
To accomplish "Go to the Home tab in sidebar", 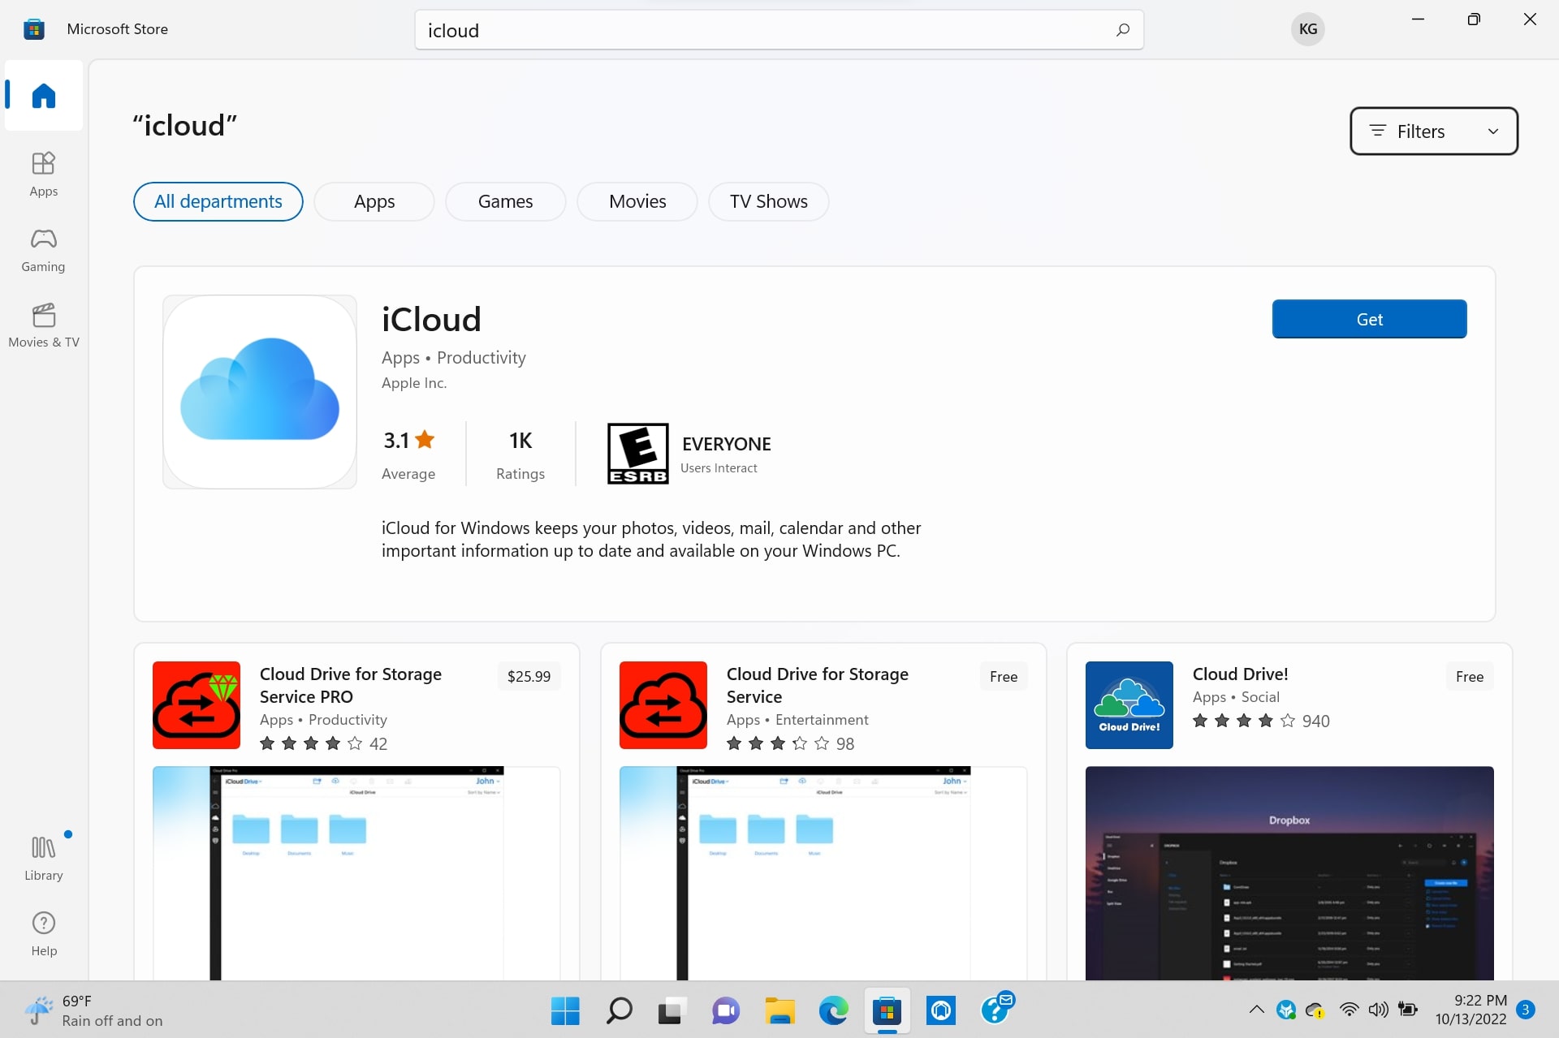I will (x=44, y=96).
